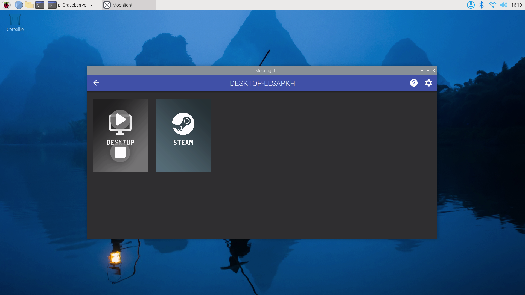Go back to the PC list arrow
This screenshot has width=525, height=295.
click(x=96, y=83)
